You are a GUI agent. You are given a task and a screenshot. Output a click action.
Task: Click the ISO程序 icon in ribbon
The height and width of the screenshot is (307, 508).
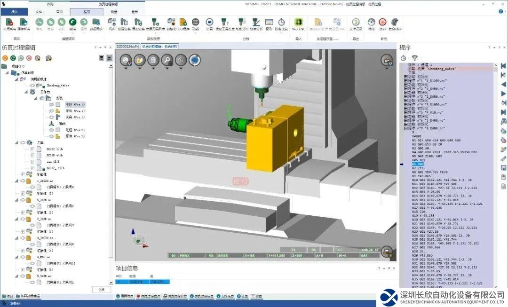(x=183, y=23)
